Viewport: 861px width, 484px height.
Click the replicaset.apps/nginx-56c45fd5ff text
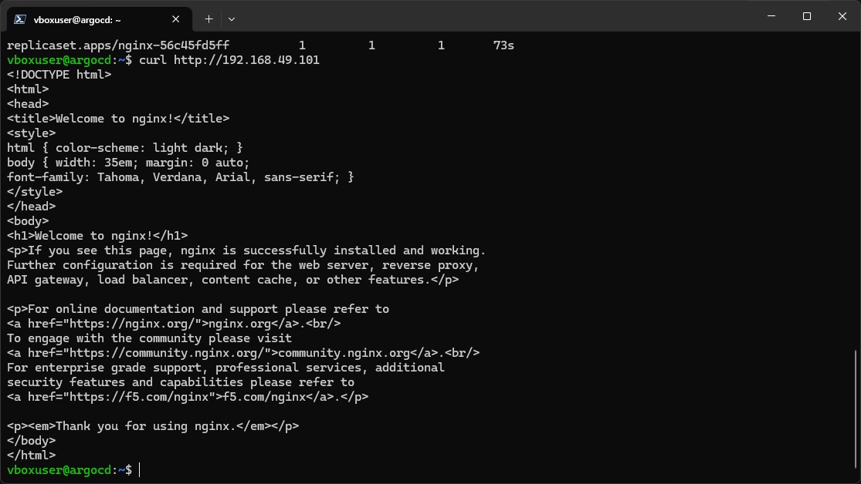(x=118, y=45)
